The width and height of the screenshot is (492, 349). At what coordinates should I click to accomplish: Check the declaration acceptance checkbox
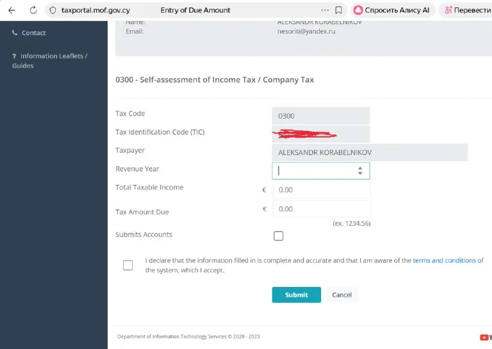point(128,265)
